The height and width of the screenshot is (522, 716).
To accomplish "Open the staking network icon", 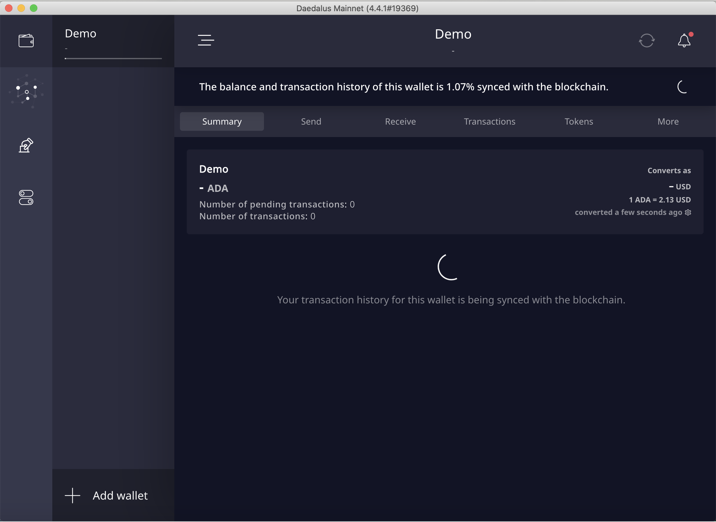I will (26, 92).
